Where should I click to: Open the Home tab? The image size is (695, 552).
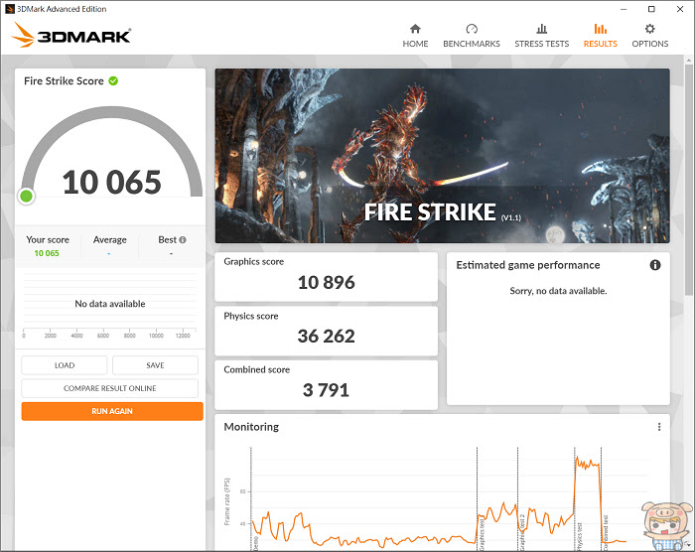(x=415, y=36)
